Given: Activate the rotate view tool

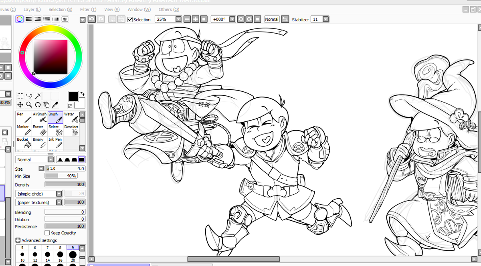Looking at the screenshot, I should tap(38, 105).
